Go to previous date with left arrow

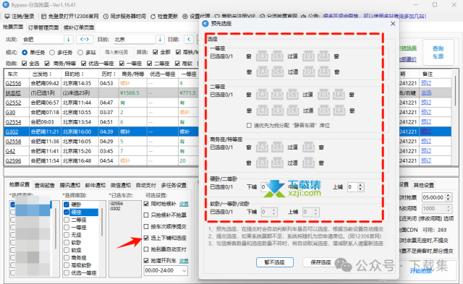tap(189, 39)
